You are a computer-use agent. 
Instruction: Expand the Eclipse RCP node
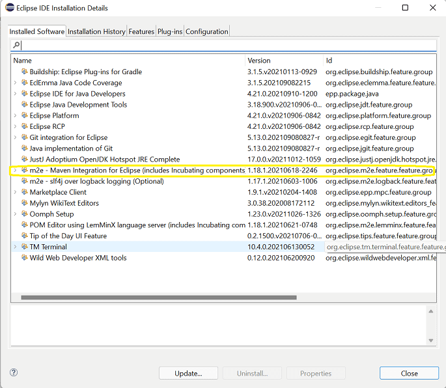15,126
